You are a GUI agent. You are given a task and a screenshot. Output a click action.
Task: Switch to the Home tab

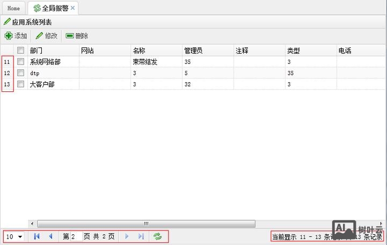coord(13,8)
